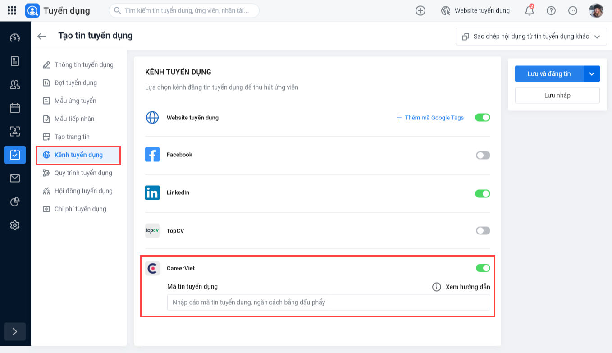The height and width of the screenshot is (353, 612).
Task: Click the TopCV channel logo
Action: [x=152, y=230]
